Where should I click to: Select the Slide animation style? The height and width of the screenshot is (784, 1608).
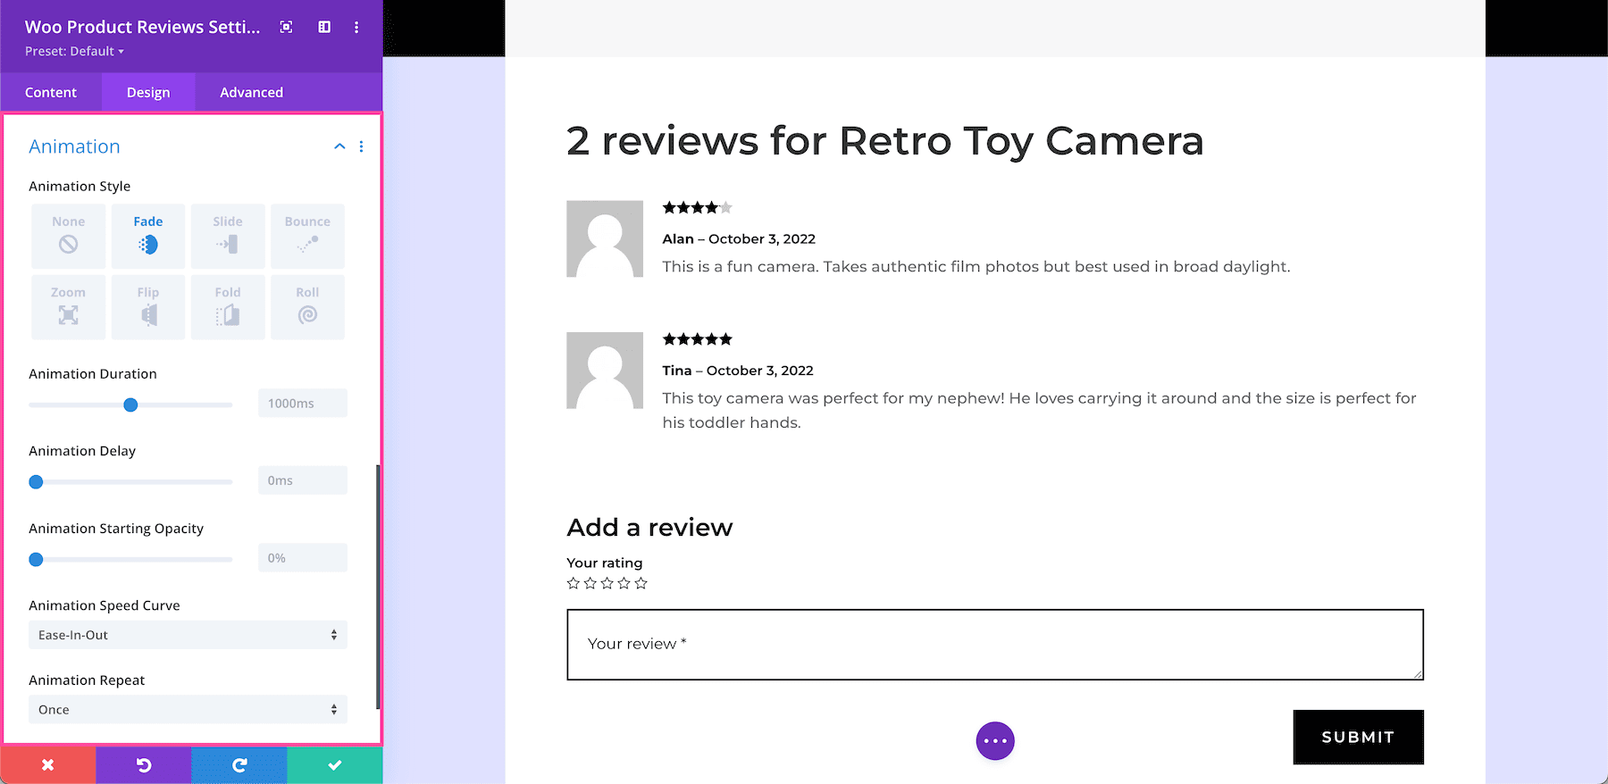tap(228, 236)
